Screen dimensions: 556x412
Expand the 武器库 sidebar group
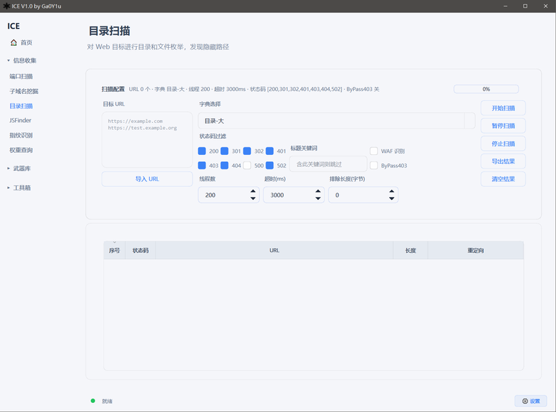[x=19, y=168]
